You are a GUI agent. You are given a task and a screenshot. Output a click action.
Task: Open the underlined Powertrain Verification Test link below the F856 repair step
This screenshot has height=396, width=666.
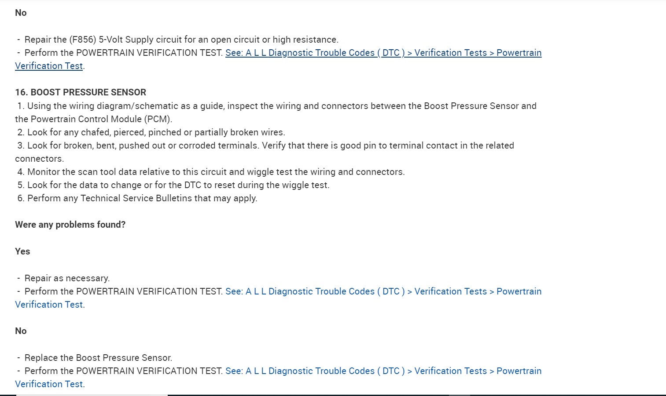tap(383, 53)
